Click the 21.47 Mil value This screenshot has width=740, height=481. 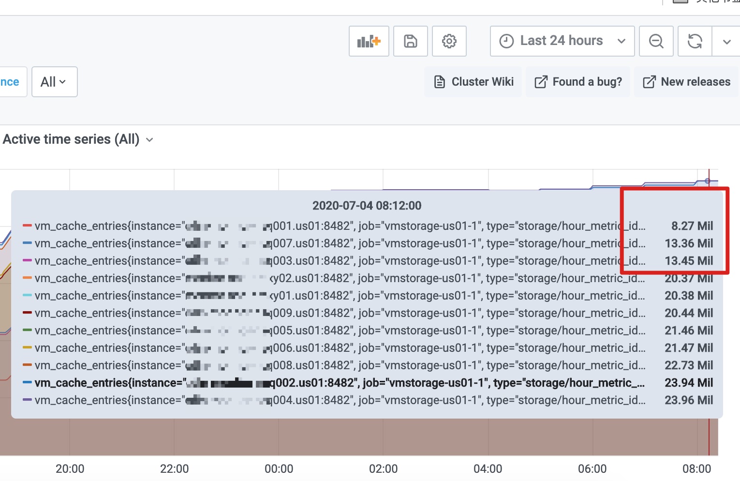(689, 348)
